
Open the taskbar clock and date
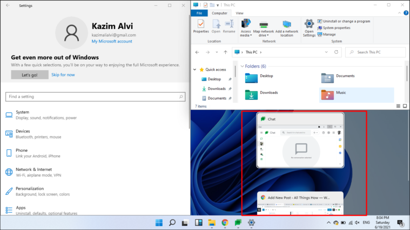(382, 222)
